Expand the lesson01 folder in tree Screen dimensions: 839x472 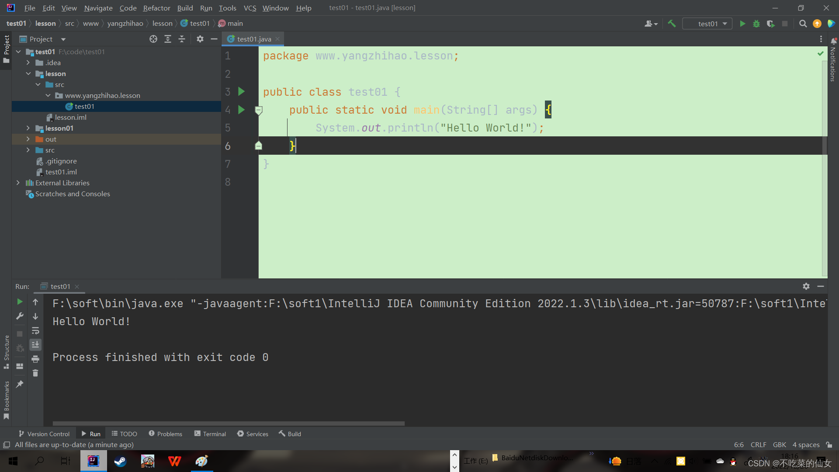click(28, 128)
